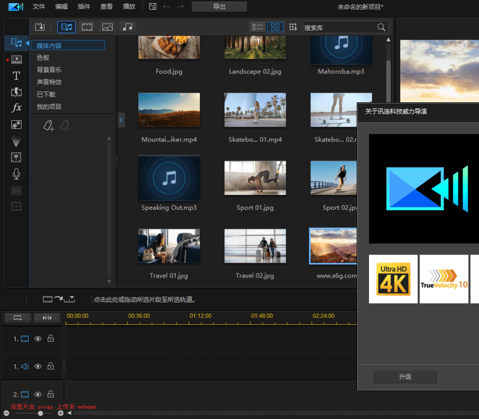Click the timeline ruler zoom-fit arrows button
The image size is (479, 419).
47,318
